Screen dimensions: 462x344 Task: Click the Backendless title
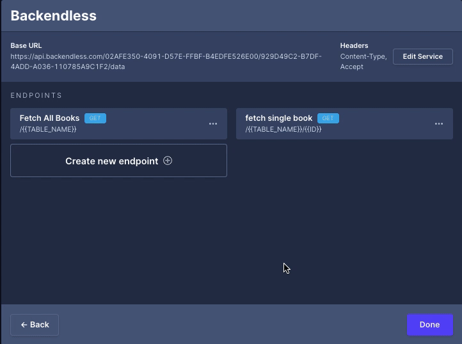[x=54, y=16]
